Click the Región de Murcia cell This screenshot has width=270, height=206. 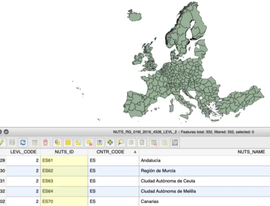coord(205,171)
